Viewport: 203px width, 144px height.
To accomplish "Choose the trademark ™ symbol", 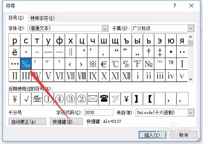I will [x=171, y=64].
